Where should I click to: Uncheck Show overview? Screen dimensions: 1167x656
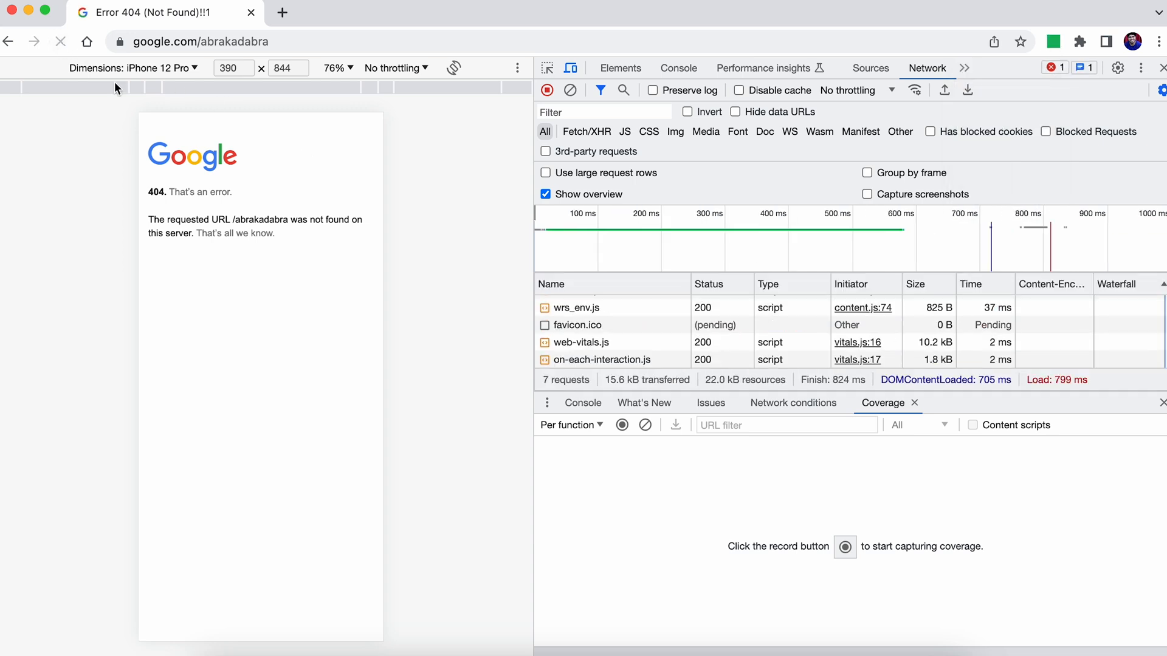545,194
